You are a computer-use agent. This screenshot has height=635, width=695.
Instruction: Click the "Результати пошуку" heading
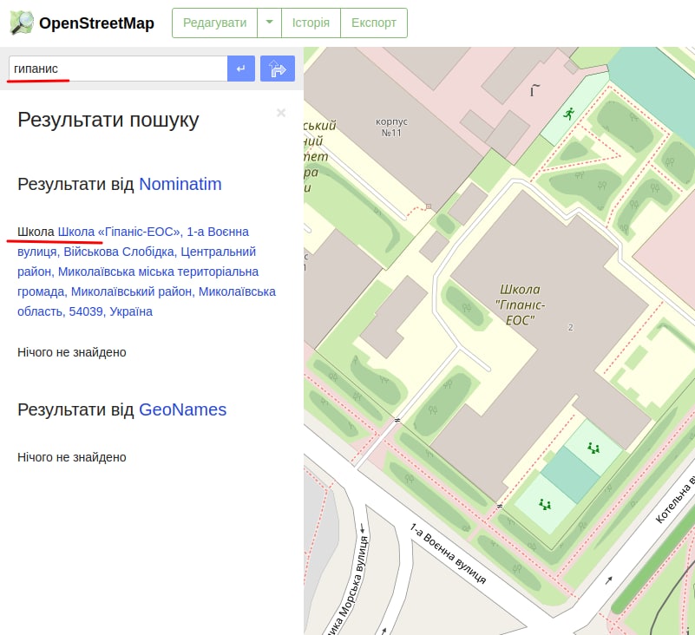(108, 120)
